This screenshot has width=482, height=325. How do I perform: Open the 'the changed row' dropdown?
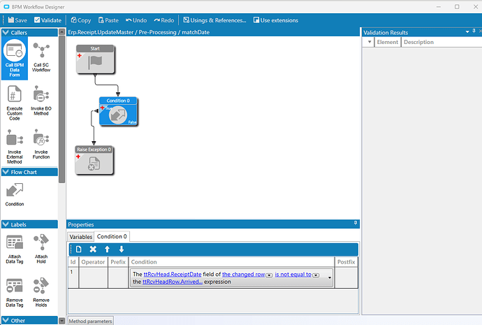[270, 275]
